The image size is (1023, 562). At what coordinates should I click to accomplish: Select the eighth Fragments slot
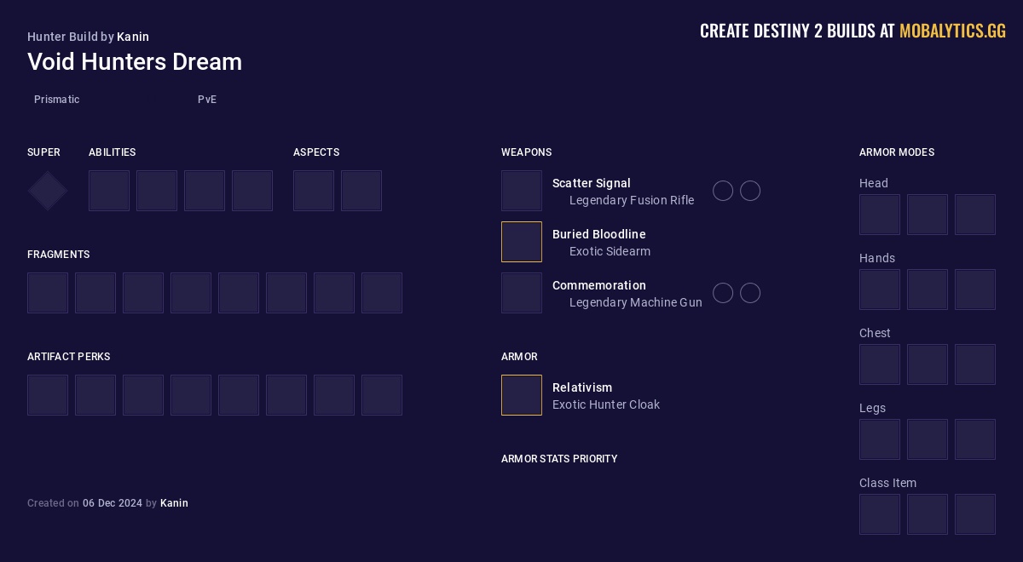click(382, 293)
